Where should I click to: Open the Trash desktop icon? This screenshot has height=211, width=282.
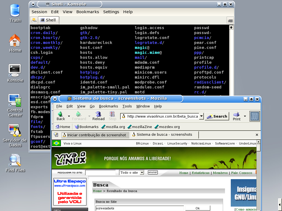(15, 10)
